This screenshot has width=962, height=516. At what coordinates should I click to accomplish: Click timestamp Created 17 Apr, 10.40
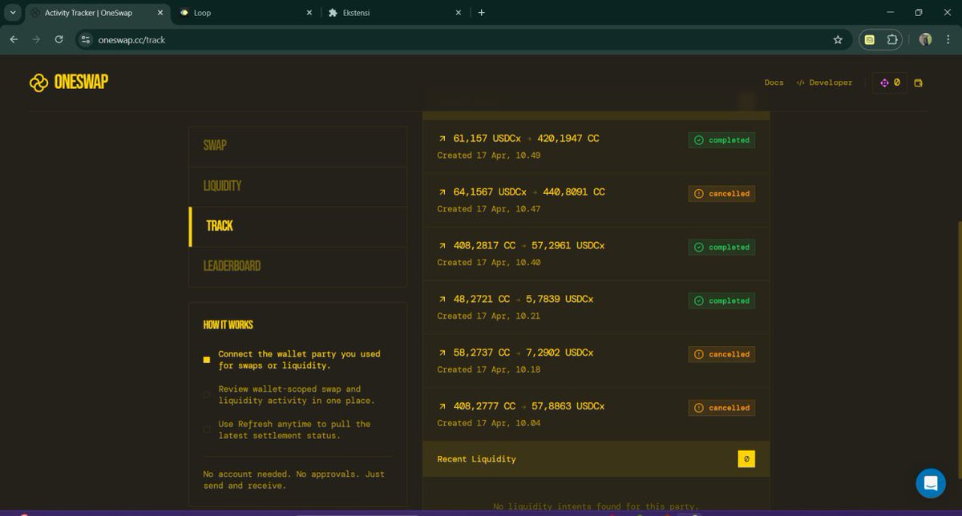pyautogui.click(x=489, y=263)
